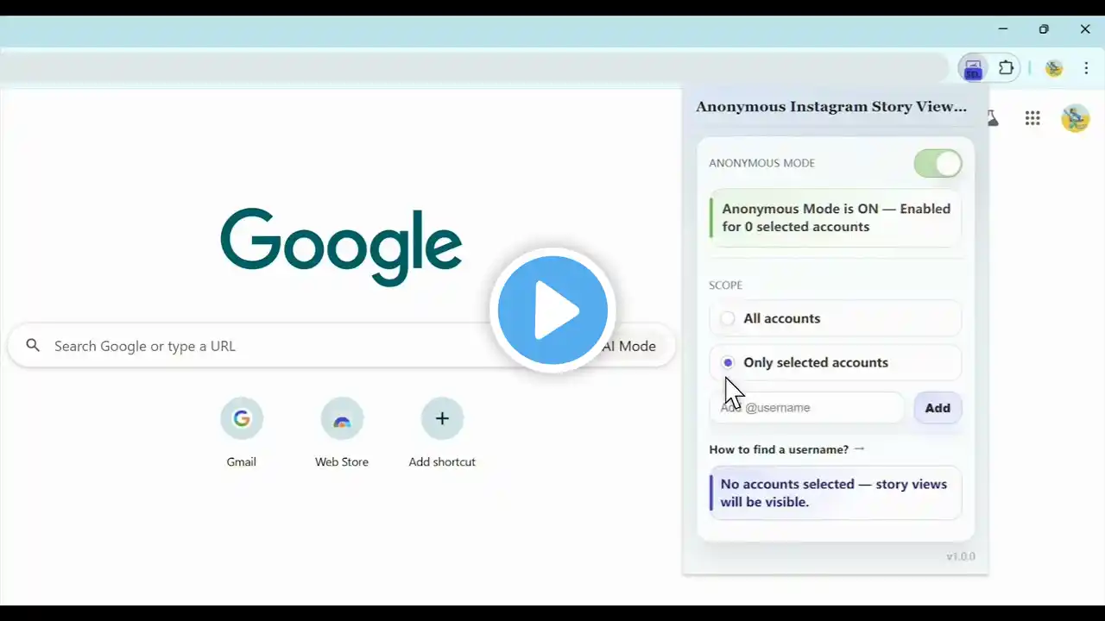Open the Gmail shortcut
The image size is (1105, 621).
(x=242, y=433)
